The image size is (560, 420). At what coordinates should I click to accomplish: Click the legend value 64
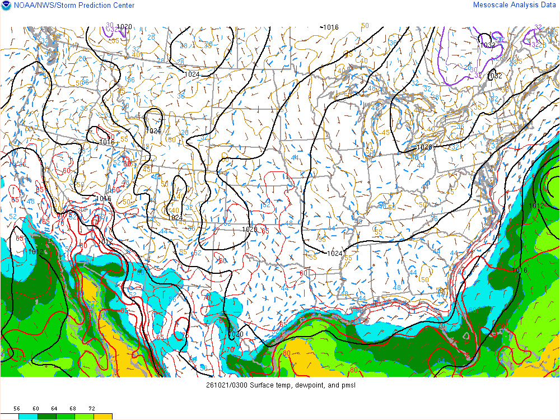pos(54,409)
